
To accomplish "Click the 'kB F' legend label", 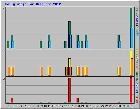I will tap(137, 99).
